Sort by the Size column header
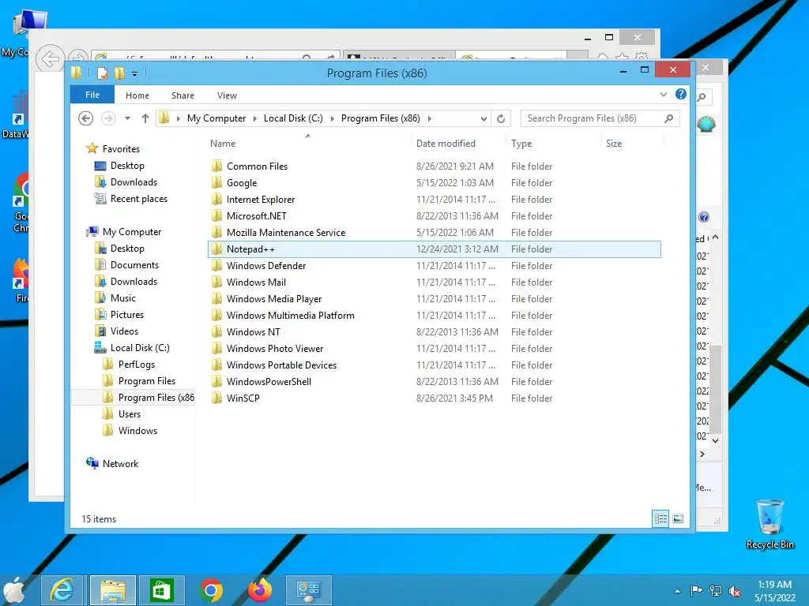Image resolution: width=809 pixels, height=606 pixels. pyautogui.click(x=613, y=144)
